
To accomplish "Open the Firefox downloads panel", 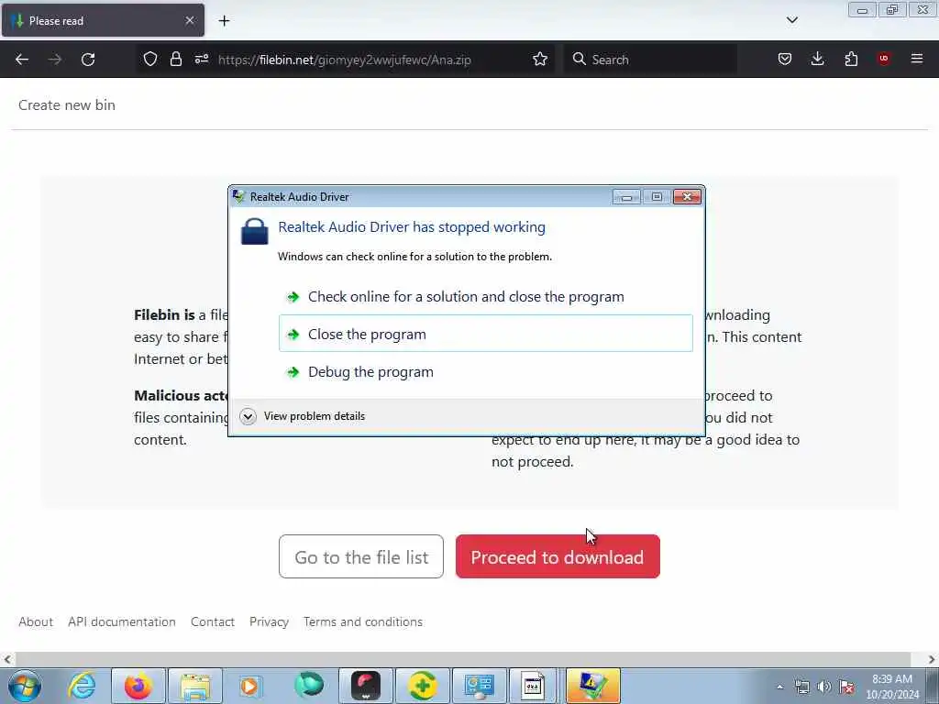I will point(817,59).
